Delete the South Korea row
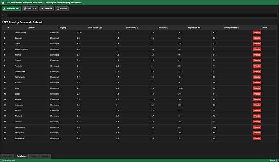The image size is (279, 162). coord(257,71)
